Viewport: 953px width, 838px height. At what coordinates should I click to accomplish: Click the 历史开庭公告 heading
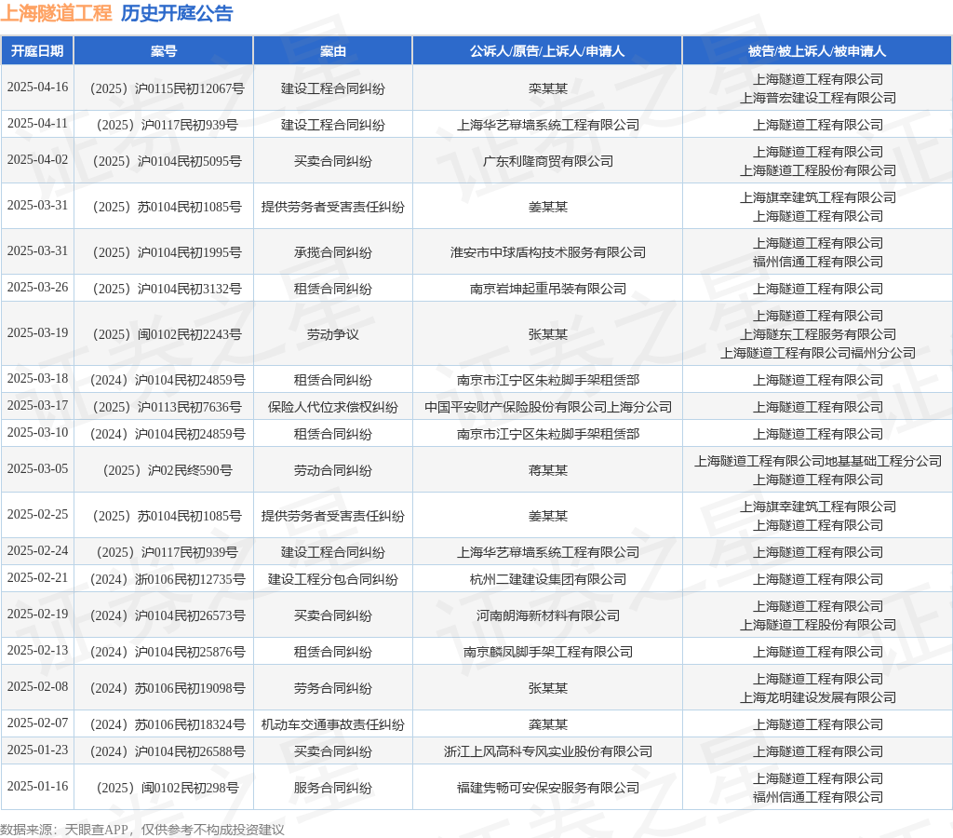coord(177,13)
